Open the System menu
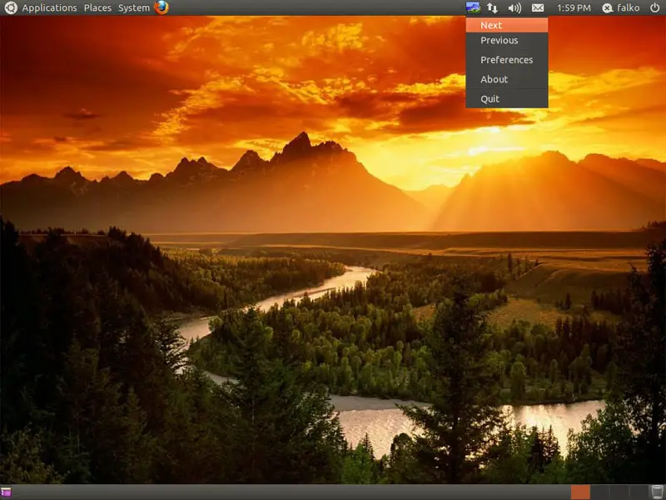Screen dimensions: 666x500 [x=134, y=7]
